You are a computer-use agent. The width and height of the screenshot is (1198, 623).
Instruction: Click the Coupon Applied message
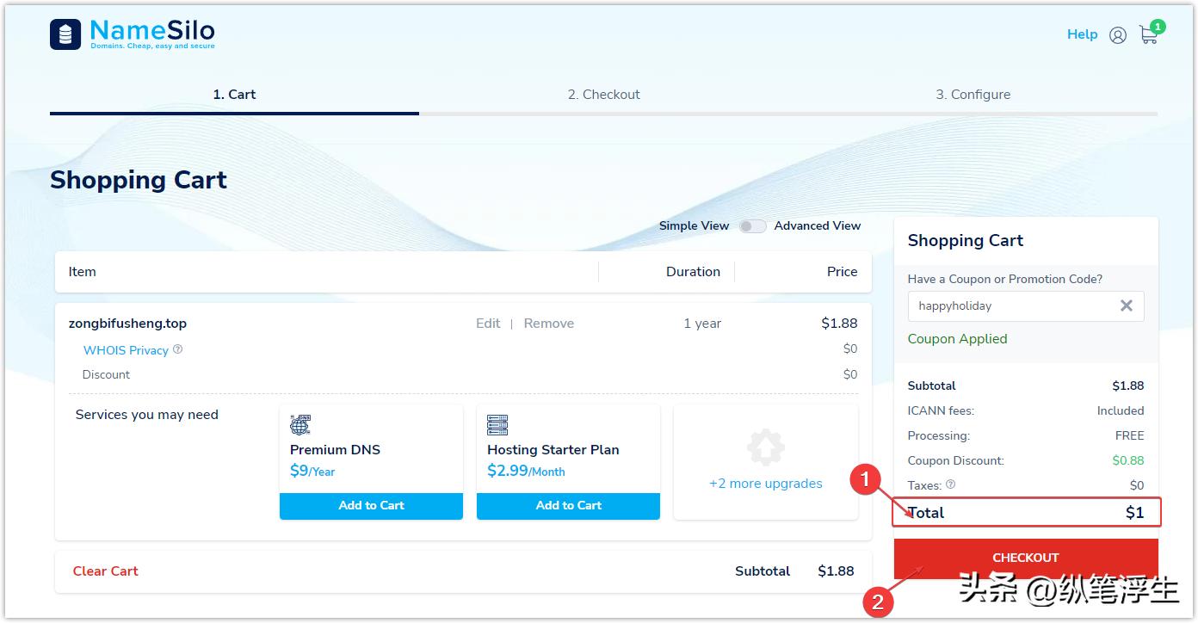[x=957, y=339]
